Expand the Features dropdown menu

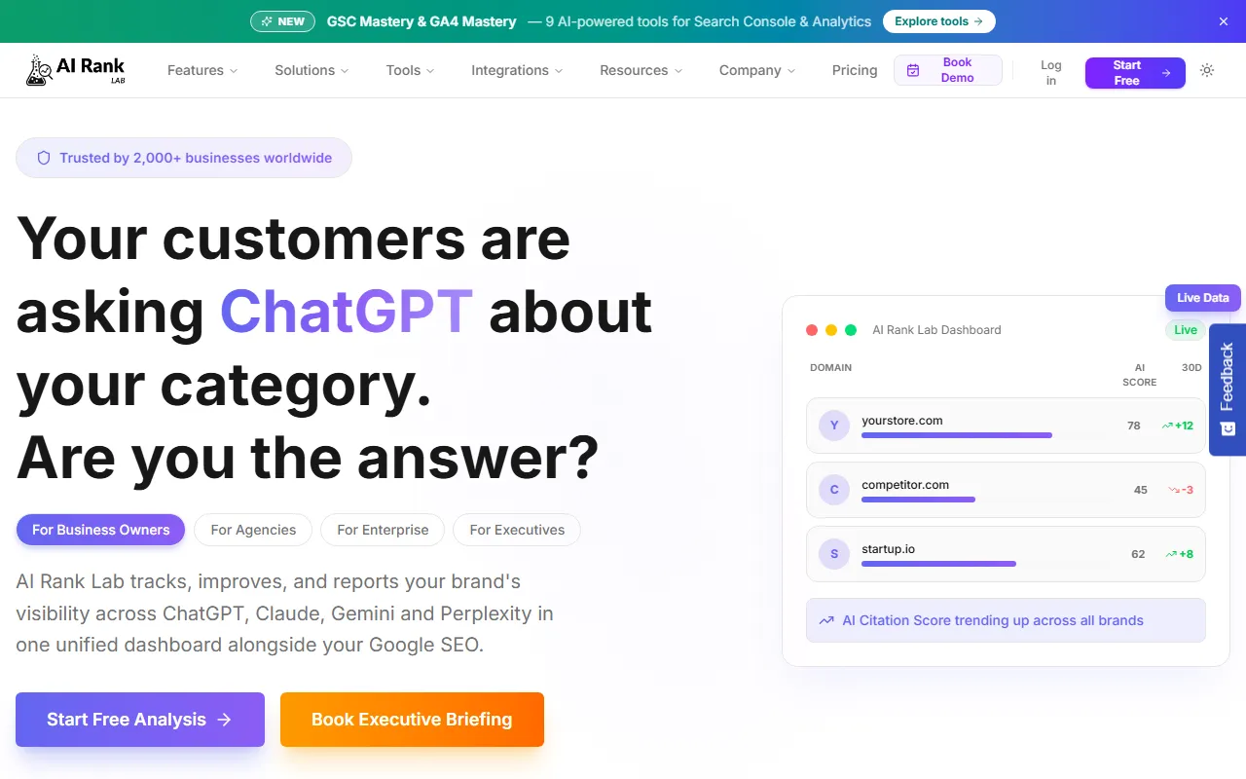click(202, 70)
